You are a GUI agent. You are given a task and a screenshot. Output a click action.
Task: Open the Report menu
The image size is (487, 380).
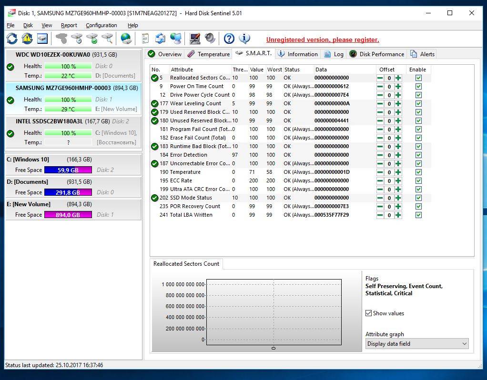[69, 25]
